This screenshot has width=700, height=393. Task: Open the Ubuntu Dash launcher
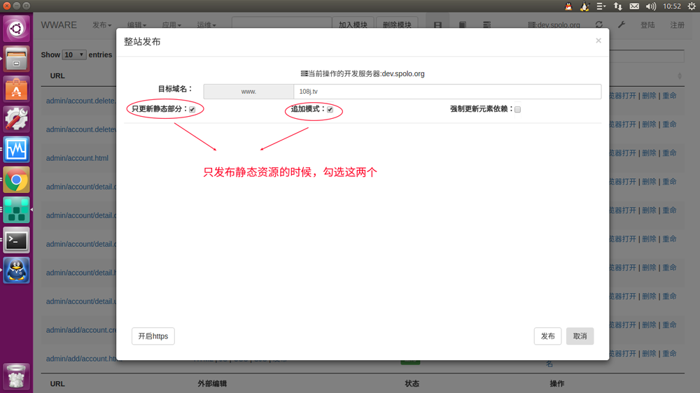tap(17, 29)
